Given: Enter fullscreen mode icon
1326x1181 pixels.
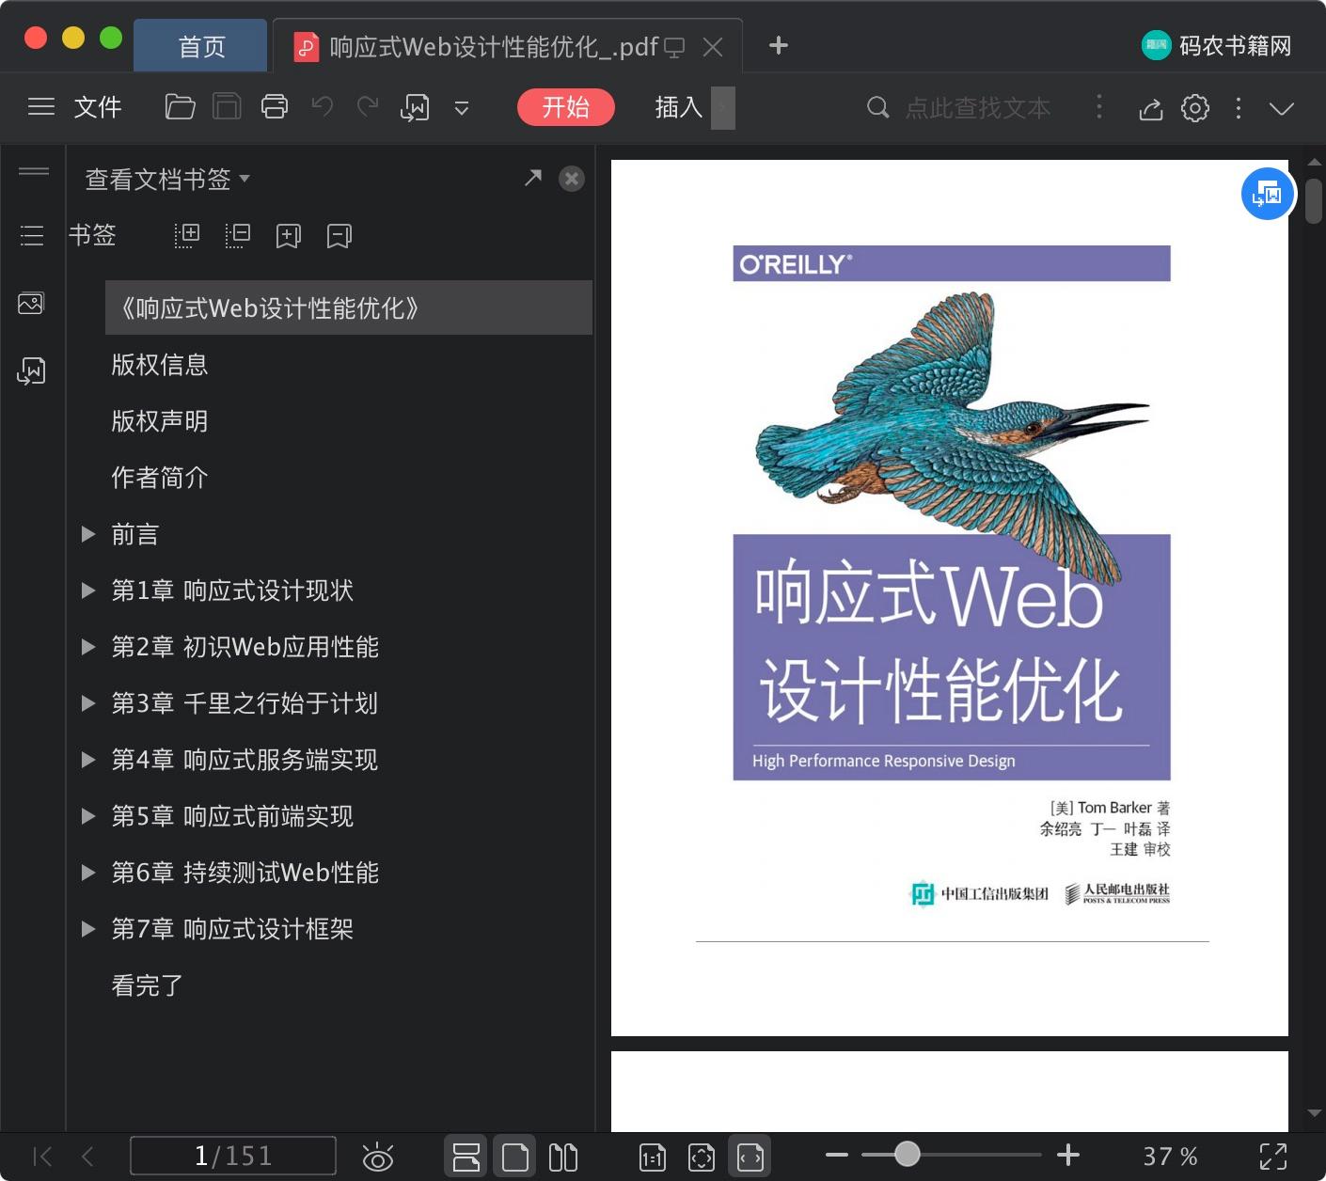Looking at the screenshot, I should coord(1273,1157).
